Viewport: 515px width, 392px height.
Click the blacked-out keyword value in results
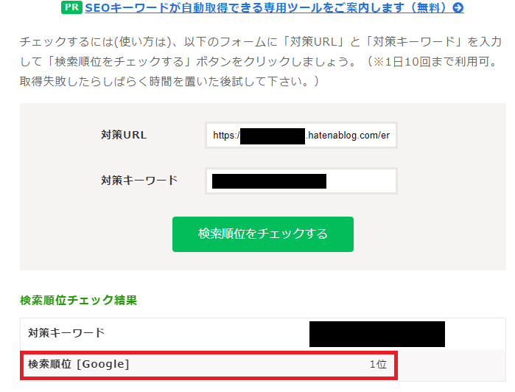[377, 334]
